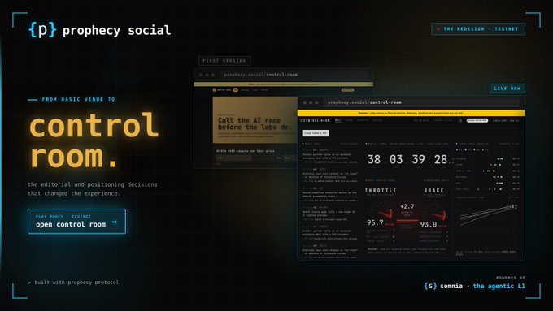The height and width of the screenshot is (311, 553).
Task: Click the +2.7 delta readout
Action: click(x=407, y=206)
